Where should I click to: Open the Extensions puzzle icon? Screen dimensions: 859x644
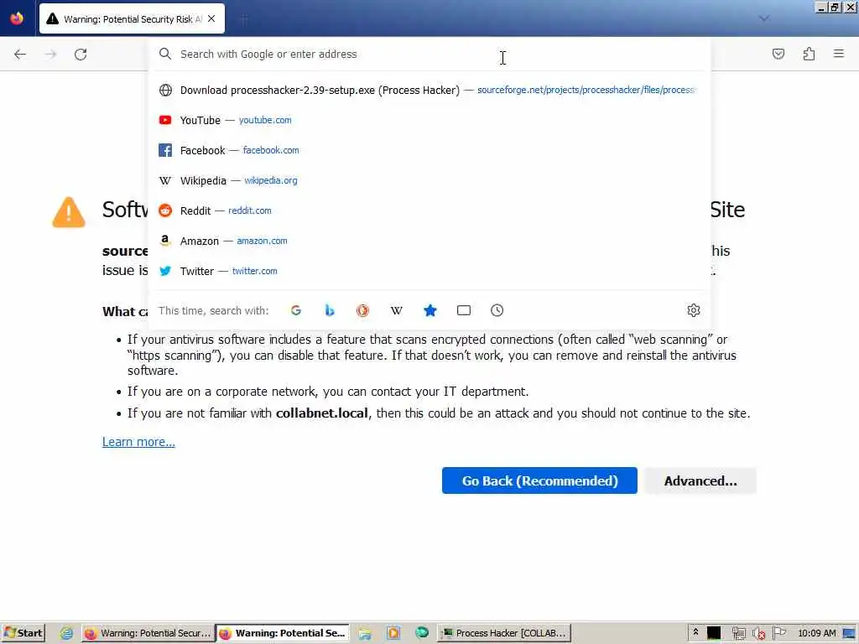(x=809, y=54)
